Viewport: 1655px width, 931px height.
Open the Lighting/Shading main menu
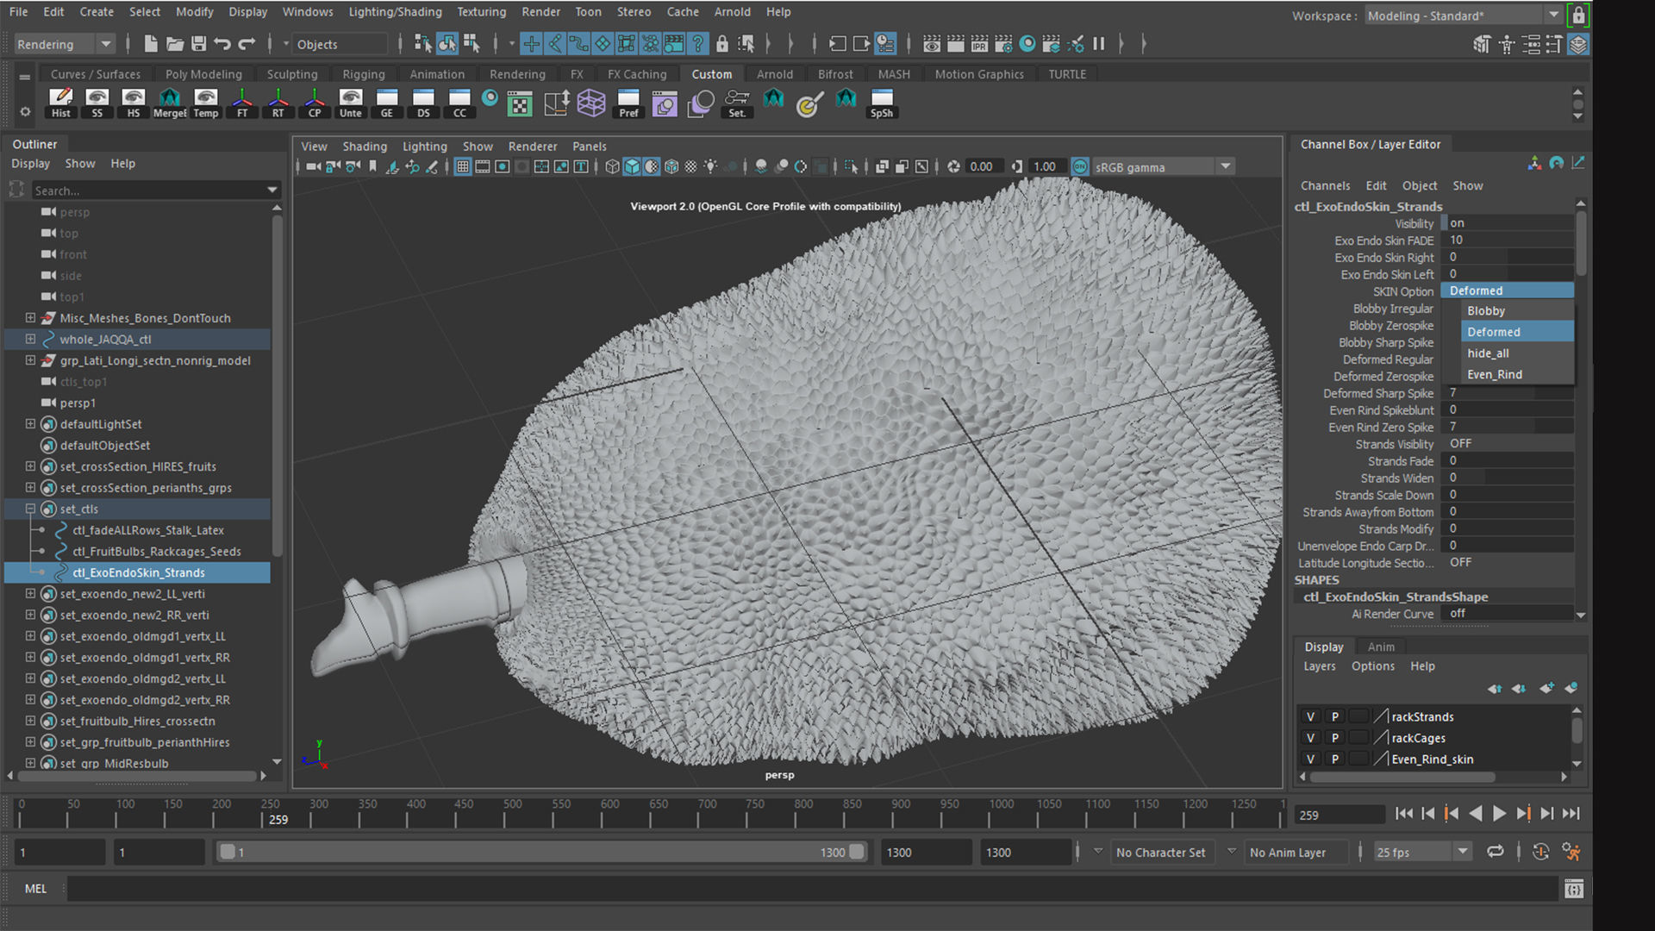395,12
